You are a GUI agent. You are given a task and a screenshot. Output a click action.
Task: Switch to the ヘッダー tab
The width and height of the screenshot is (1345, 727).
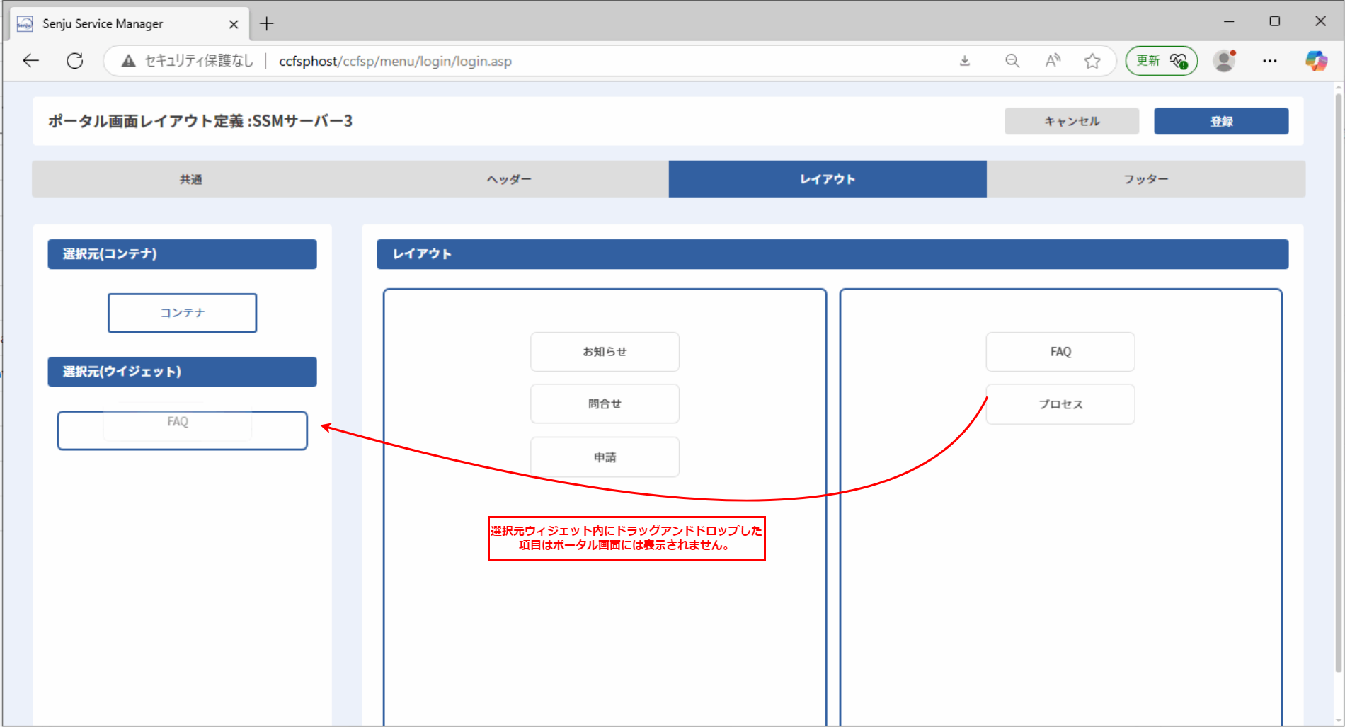(509, 179)
